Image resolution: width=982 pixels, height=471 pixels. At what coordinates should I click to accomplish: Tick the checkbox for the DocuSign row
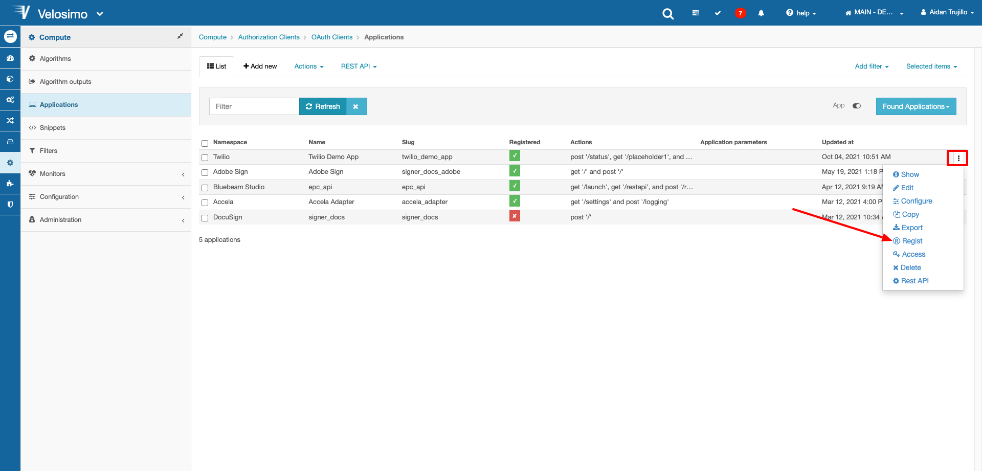click(205, 218)
